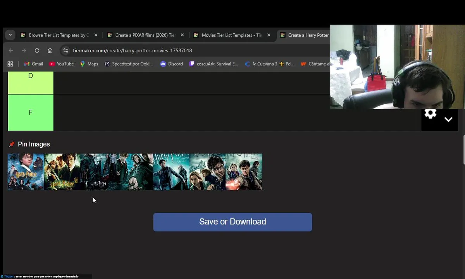Select the Chamber of Secrets movie poster

62,172
